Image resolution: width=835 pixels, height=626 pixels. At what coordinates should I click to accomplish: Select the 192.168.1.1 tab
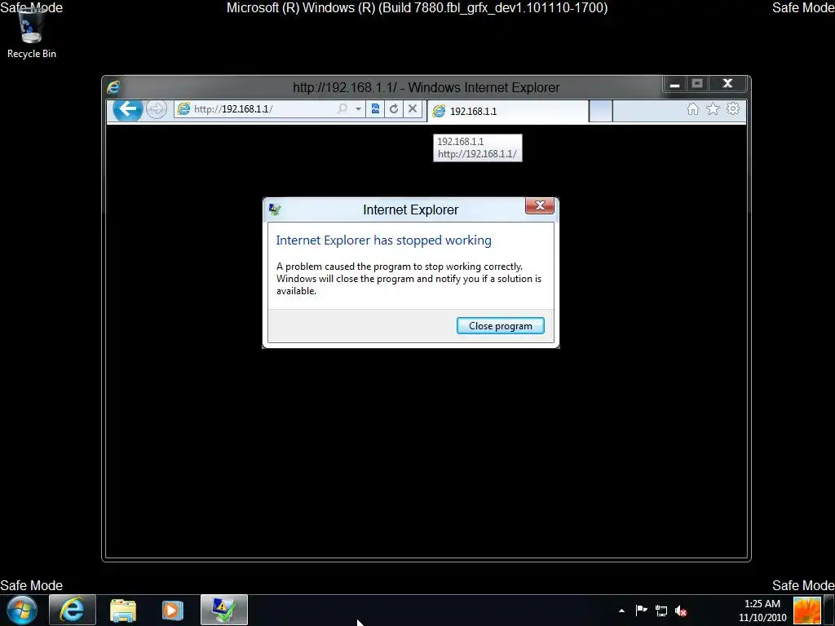[x=508, y=111]
